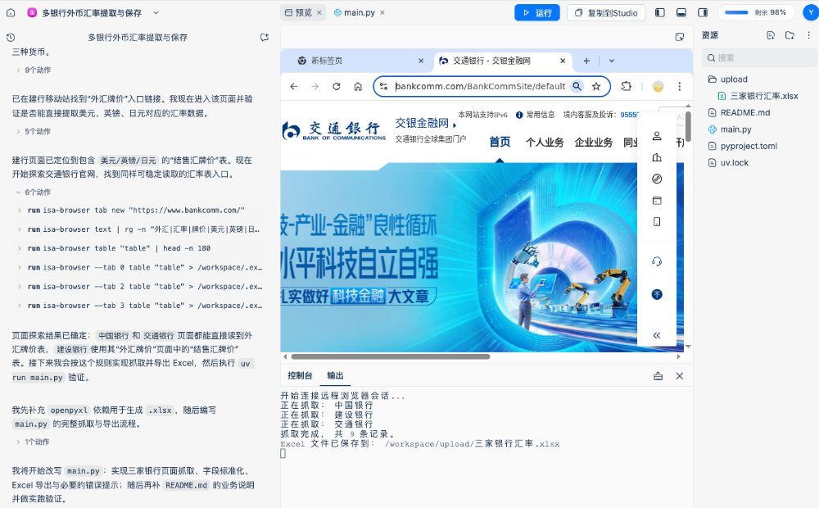
Task: Click the blue back-to-top arrow icon
Action: click(657, 295)
